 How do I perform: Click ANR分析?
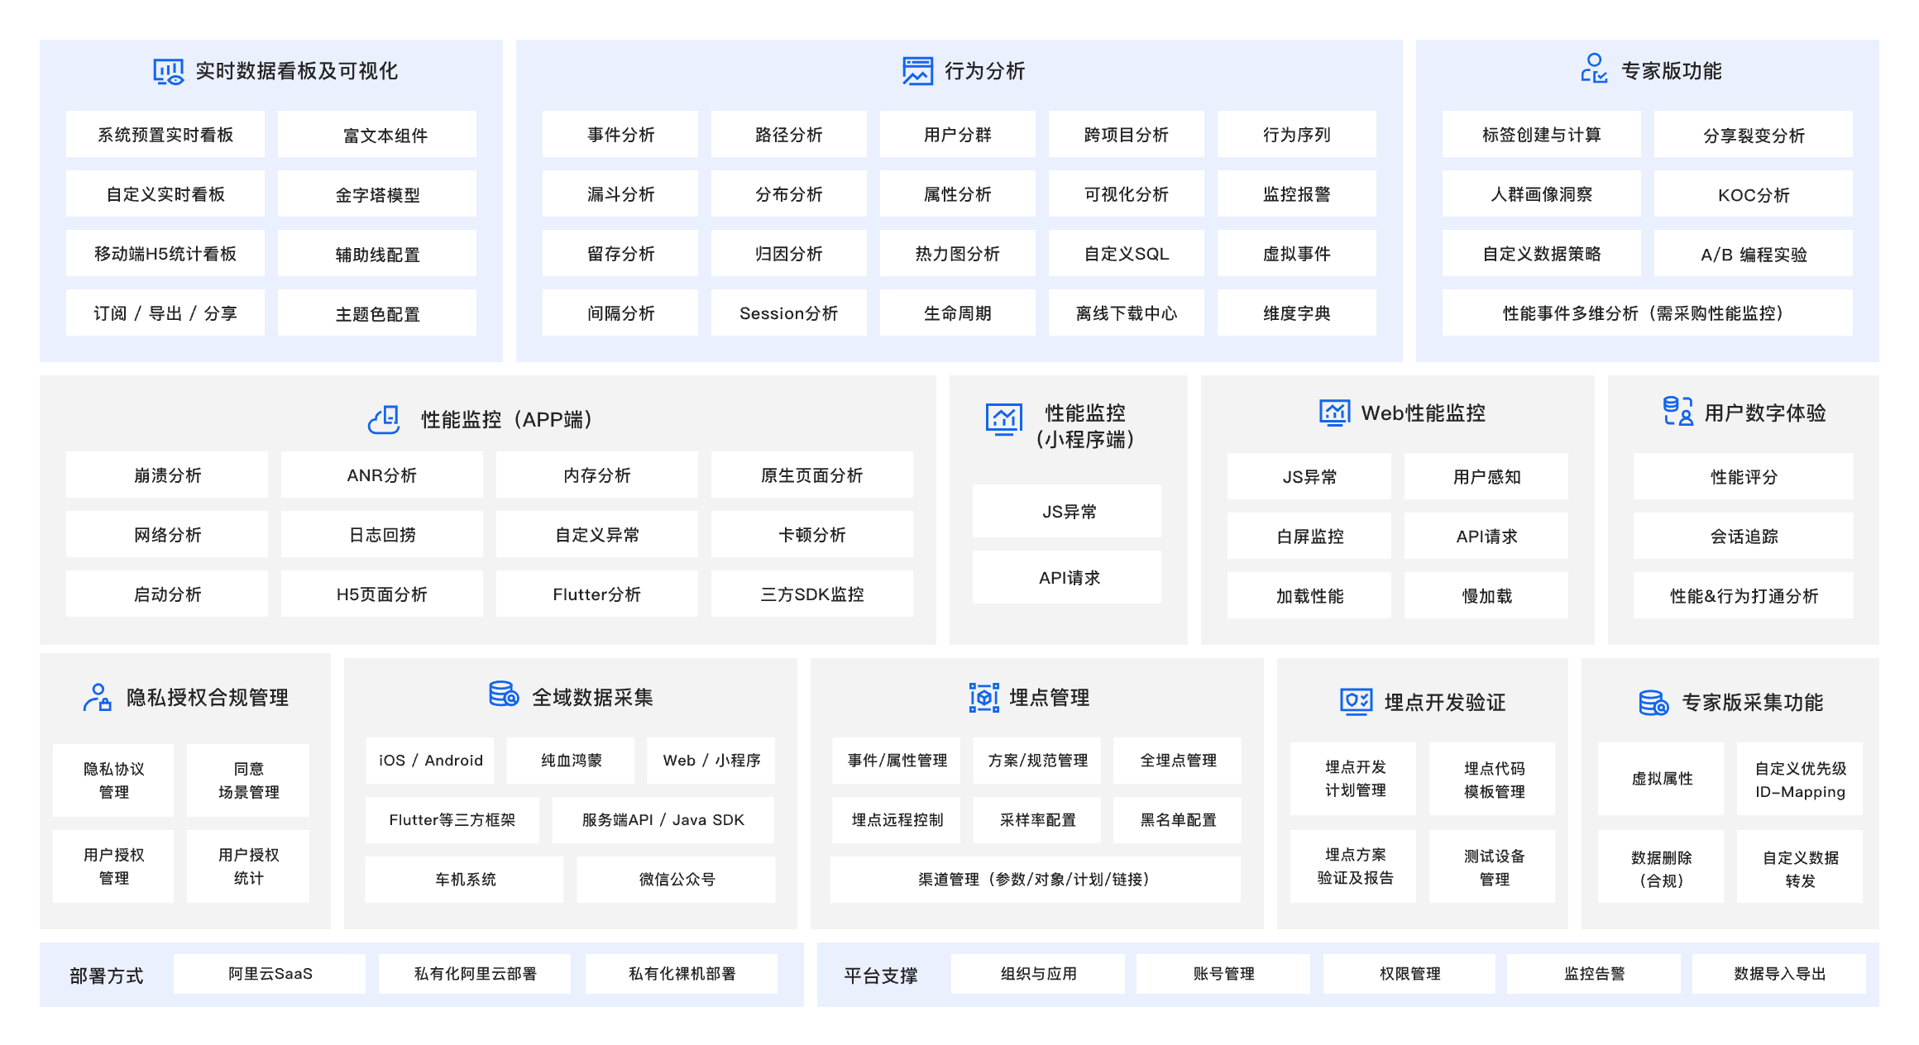point(382,475)
